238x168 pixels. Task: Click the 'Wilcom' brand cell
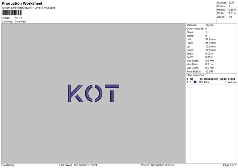[x=232, y=82]
